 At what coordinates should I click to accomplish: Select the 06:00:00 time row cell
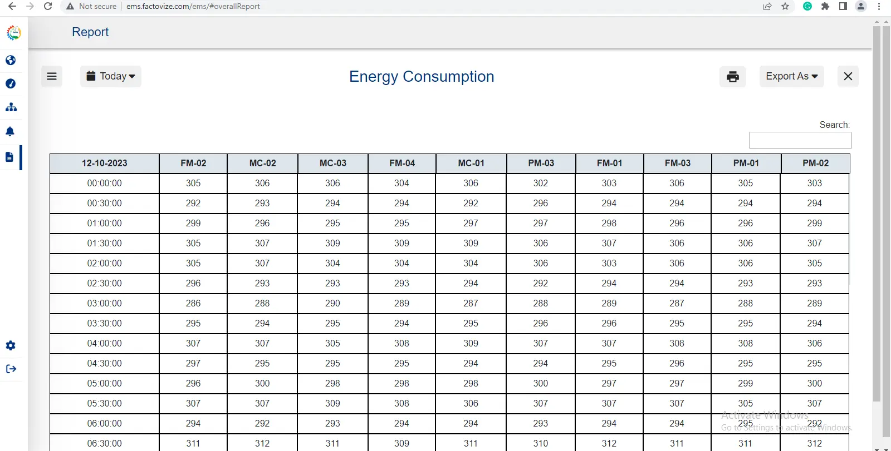[x=105, y=424]
